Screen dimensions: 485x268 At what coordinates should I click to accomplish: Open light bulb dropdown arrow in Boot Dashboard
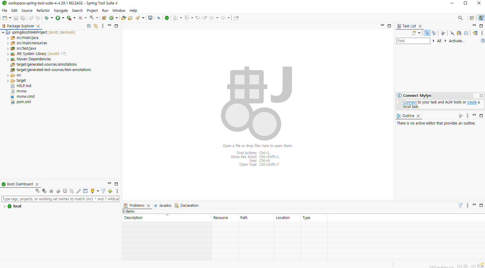tap(98, 191)
